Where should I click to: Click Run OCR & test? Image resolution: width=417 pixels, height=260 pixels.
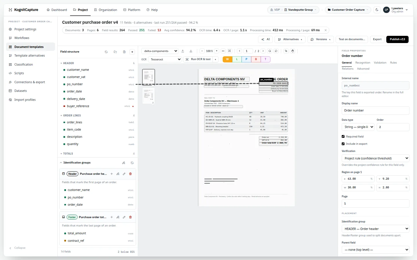click(x=198, y=59)
